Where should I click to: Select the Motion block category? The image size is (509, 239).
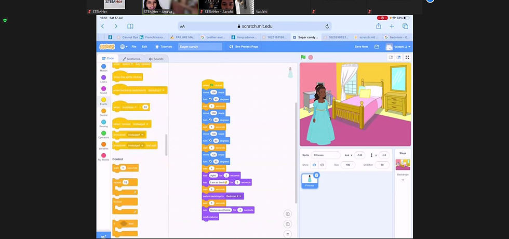(x=103, y=68)
